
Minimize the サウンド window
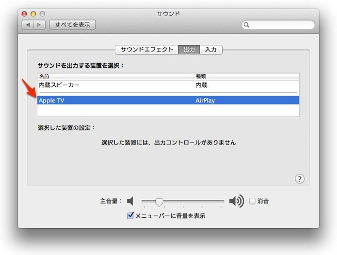point(33,14)
